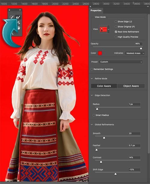This screenshot has width=150, height=184.
Task: Click the Opacity slider handle
Action: coord(141,48)
